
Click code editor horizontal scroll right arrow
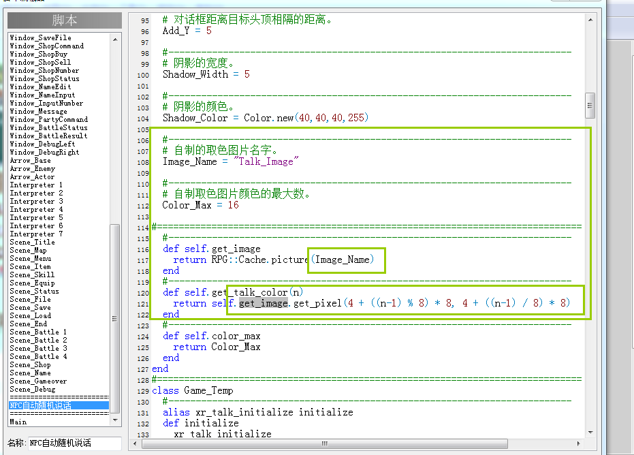[579, 443]
